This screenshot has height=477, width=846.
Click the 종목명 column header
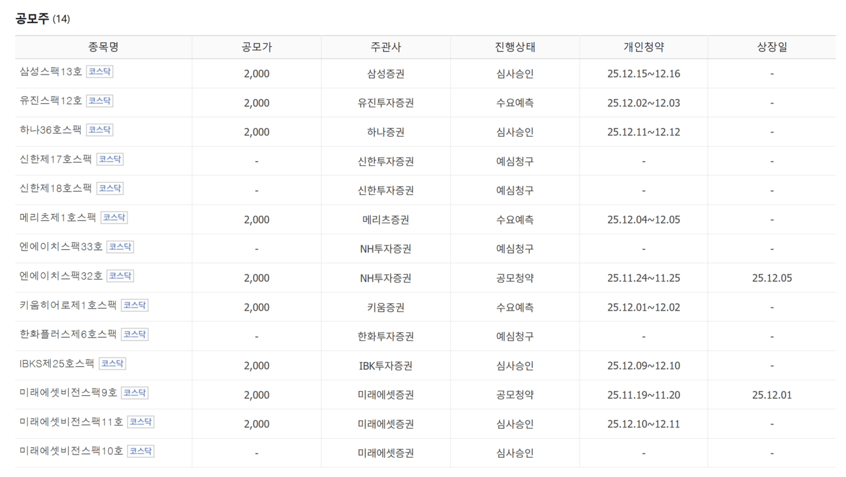(104, 47)
